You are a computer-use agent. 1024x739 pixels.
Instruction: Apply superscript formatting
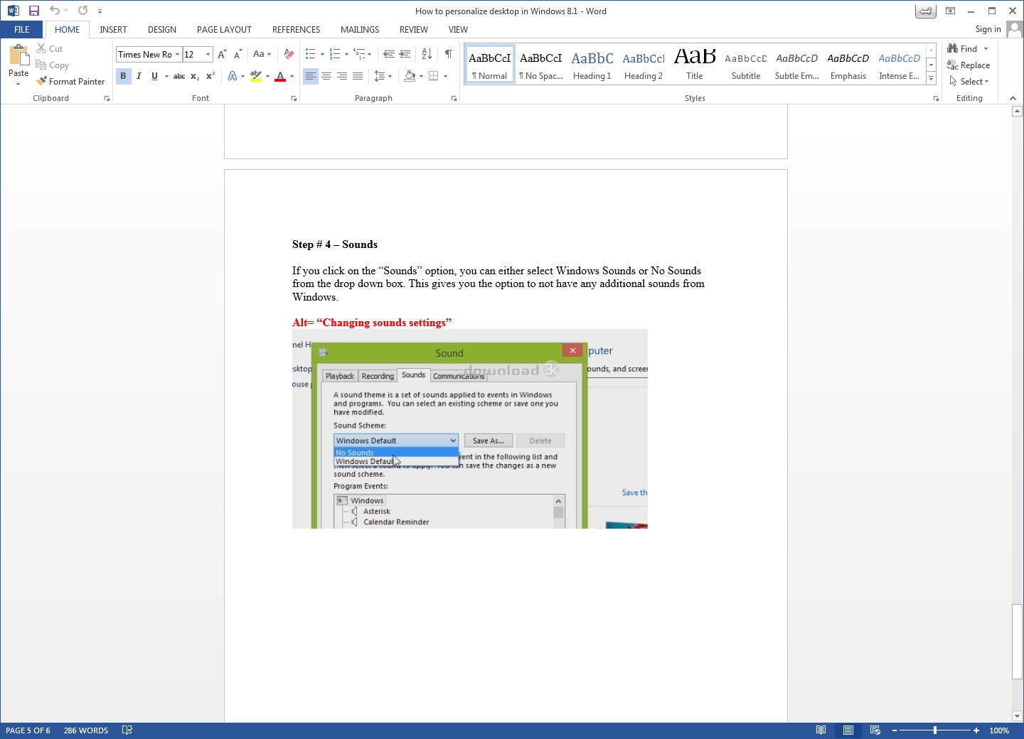[210, 76]
